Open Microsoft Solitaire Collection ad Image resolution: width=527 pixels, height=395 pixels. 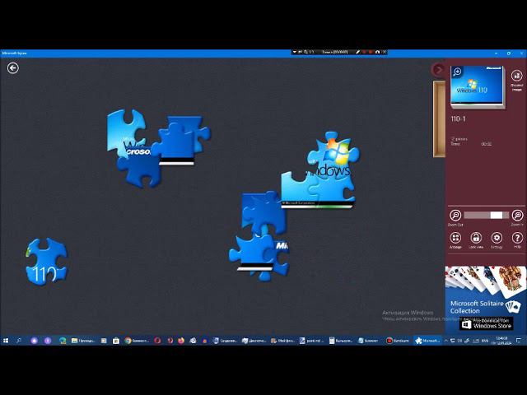(486, 299)
